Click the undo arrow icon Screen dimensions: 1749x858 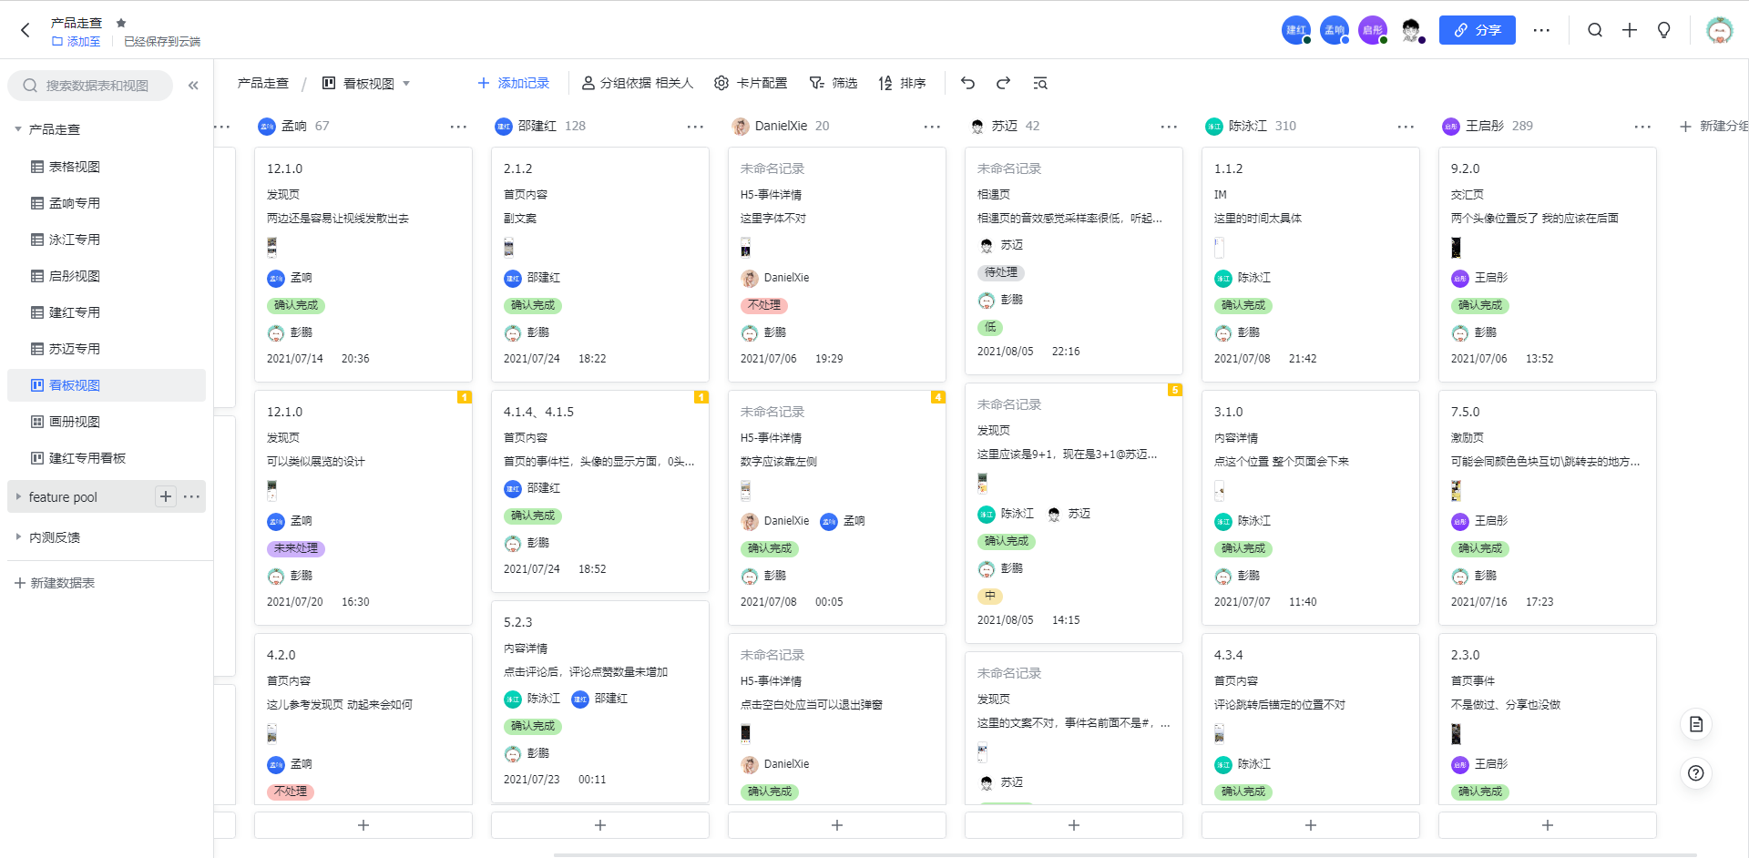(x=967, y=83)
